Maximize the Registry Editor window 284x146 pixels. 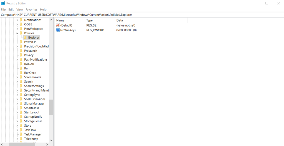click(x=267, y=3)
